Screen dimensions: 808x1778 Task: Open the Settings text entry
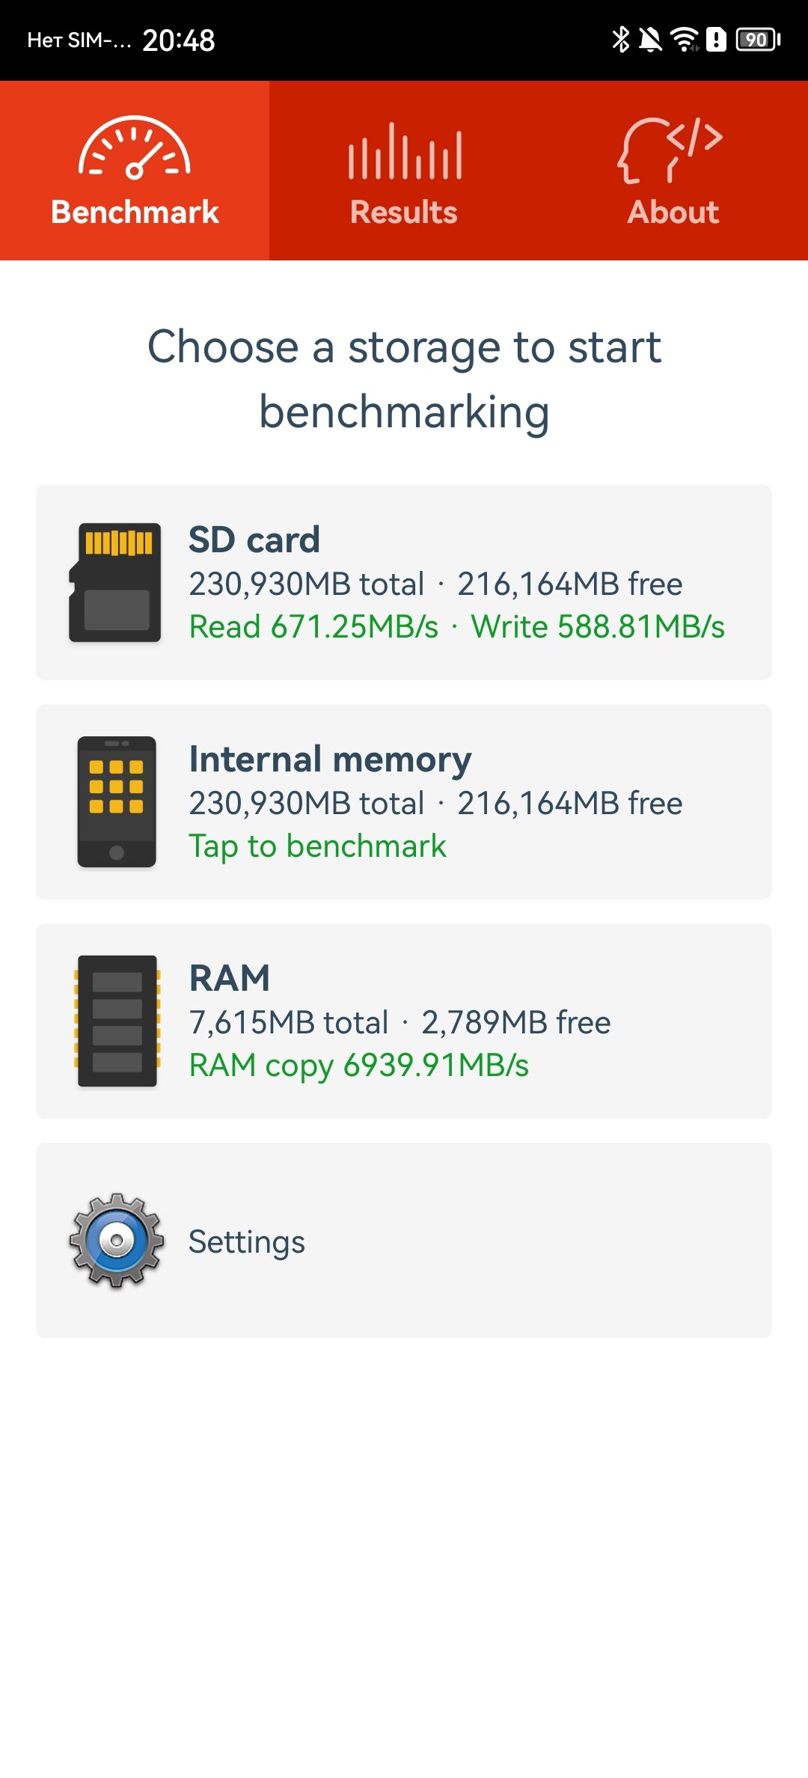click(247, 1242)
